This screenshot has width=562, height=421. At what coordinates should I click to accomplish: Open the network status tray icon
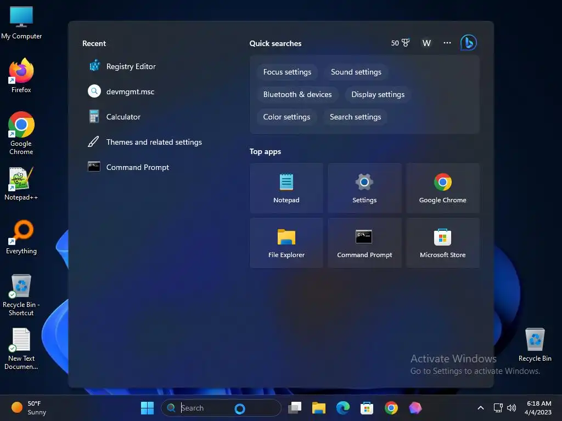pyautogui.click(x=498, y=408)
